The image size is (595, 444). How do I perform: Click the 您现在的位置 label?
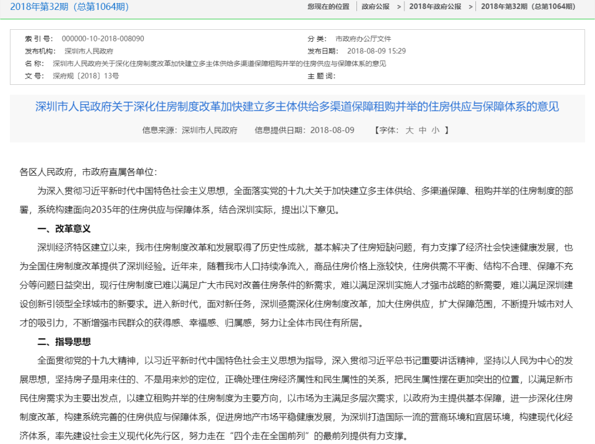coord(328,7)
